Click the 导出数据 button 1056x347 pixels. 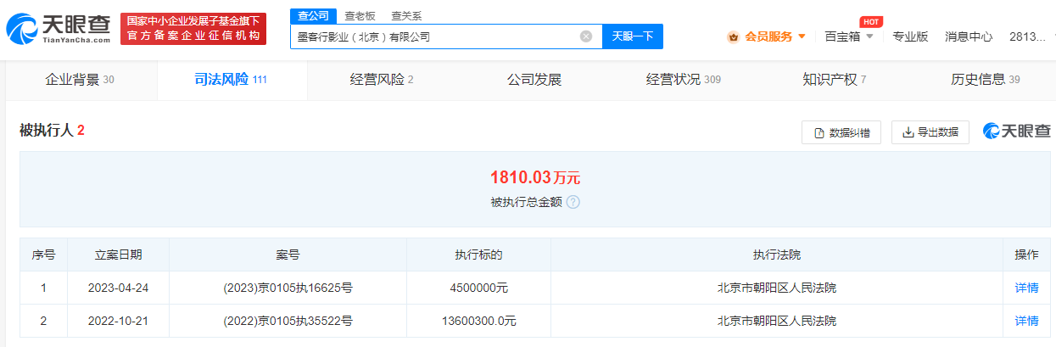pos(930,132)
